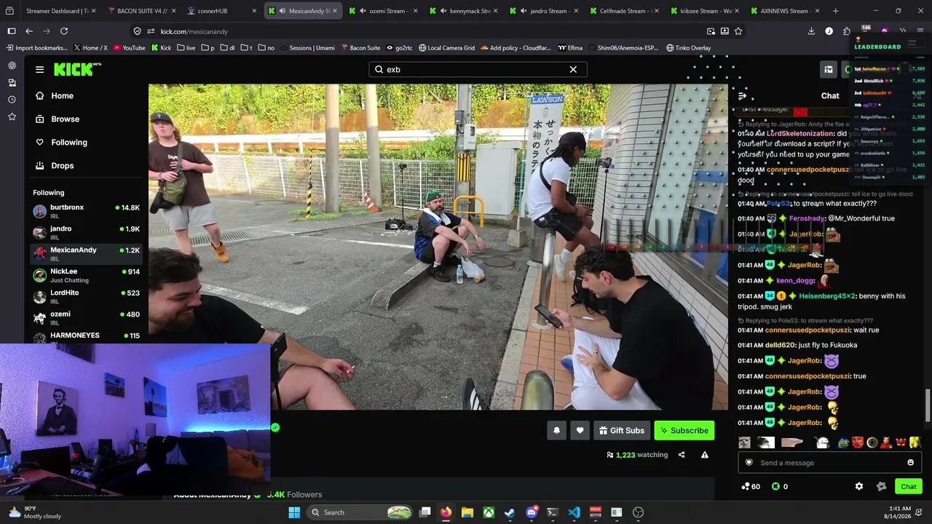Open the Kick sidebar hamburger menu
The image size is (932, 524).
coord(39,69)
